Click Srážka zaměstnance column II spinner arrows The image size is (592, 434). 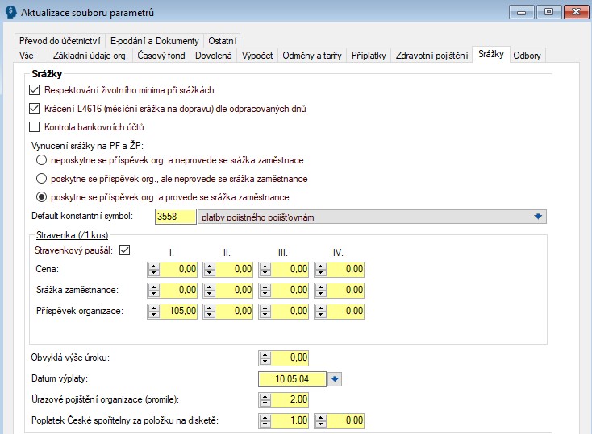tap(209, 290)
